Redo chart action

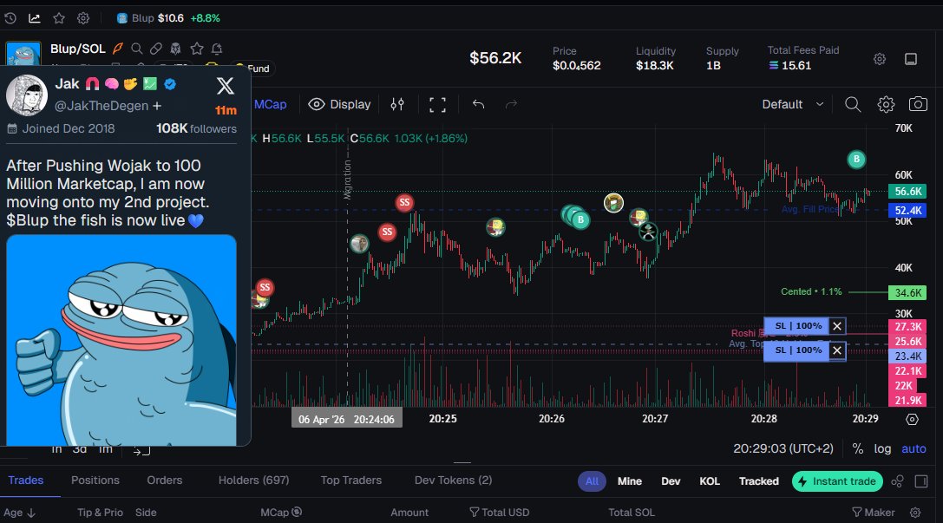click(x=511, y=104)
